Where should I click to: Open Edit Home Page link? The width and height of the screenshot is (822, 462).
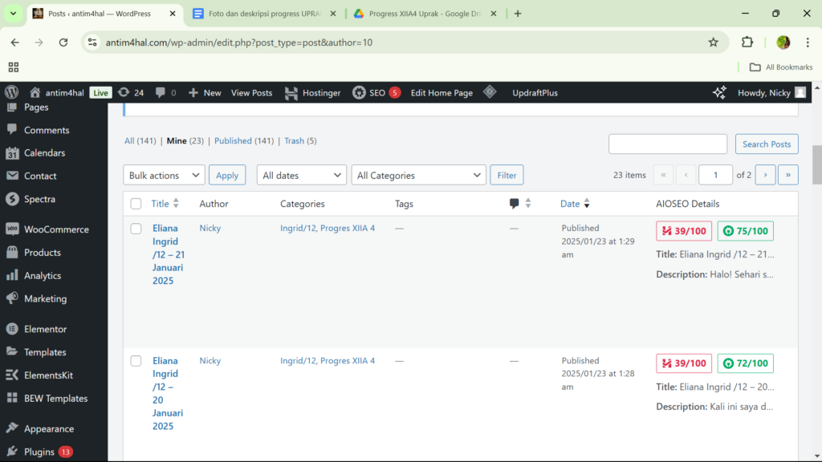click(x=442, y=93)
